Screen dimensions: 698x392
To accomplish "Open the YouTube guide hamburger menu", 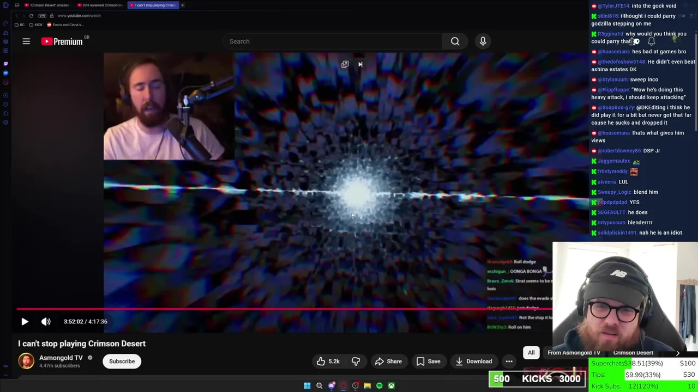I will pos(26,41).
